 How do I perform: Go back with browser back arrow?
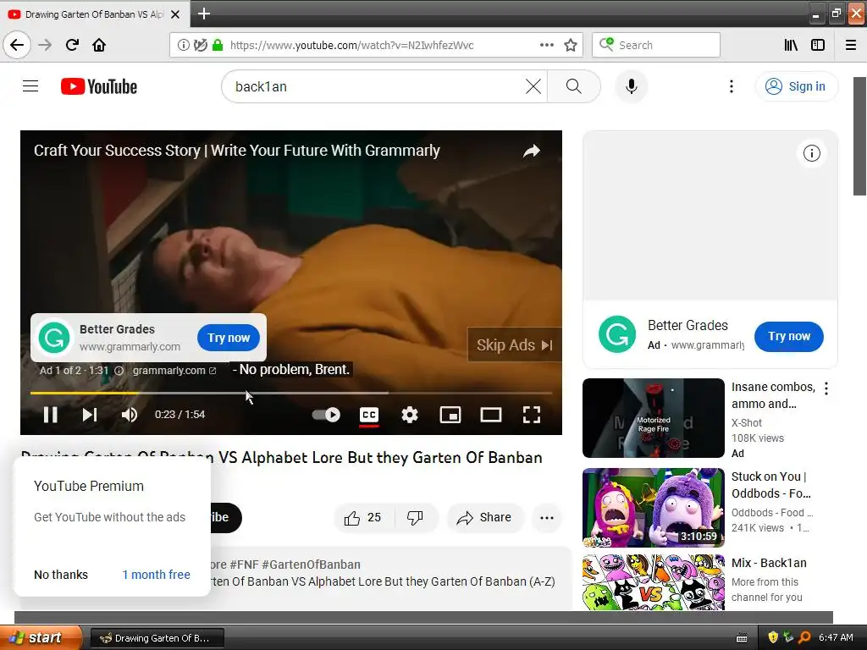click(17, 45)
